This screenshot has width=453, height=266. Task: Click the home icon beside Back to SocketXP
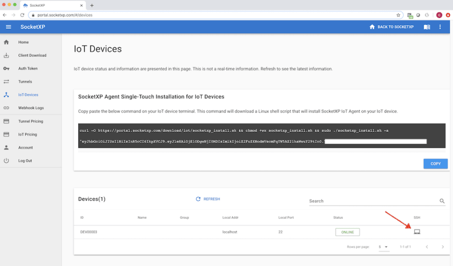click(x=372, y=27)
